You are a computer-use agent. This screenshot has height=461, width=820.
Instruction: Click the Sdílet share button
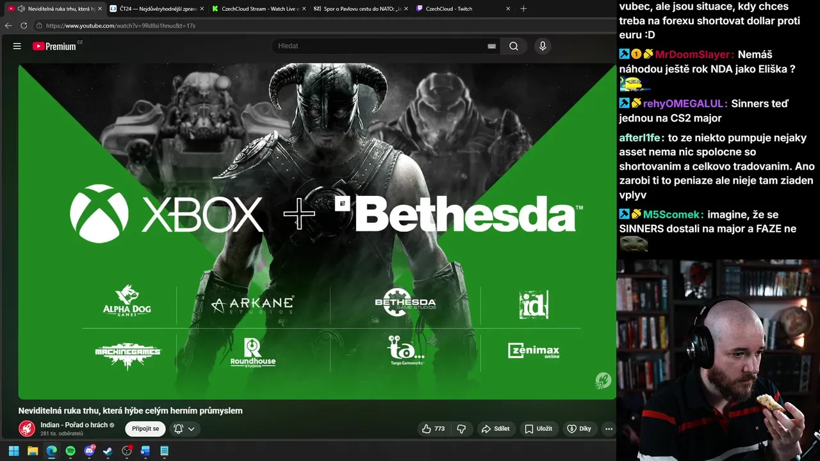(496, 429)
